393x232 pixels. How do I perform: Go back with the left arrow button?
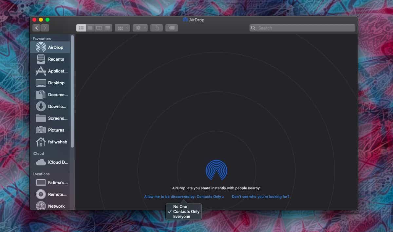pyautogui.click(x=36, y=28)
